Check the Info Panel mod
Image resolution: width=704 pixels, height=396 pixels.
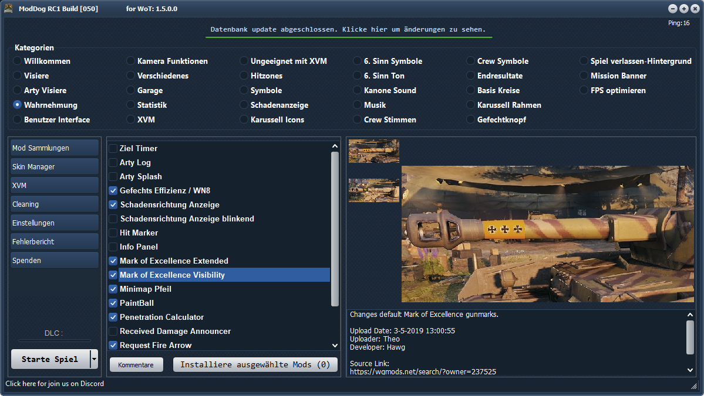[x=113, y=247]
